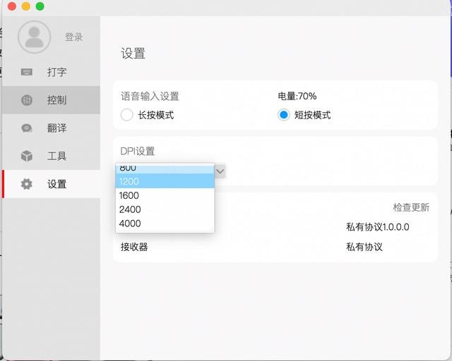Image resolution: width=452 pixels, height=361 pixels.
Task: Close the window with the red button
Action: point(12,6)
